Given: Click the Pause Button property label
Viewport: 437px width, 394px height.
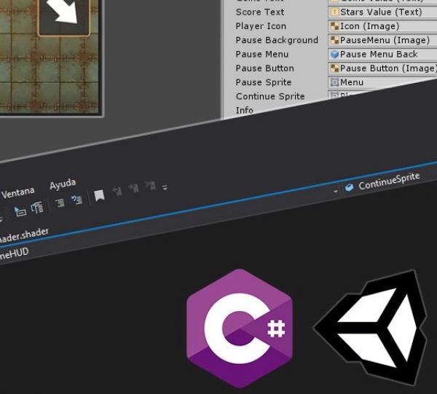Looking at the screenshot, I should [x=265, y=68].
